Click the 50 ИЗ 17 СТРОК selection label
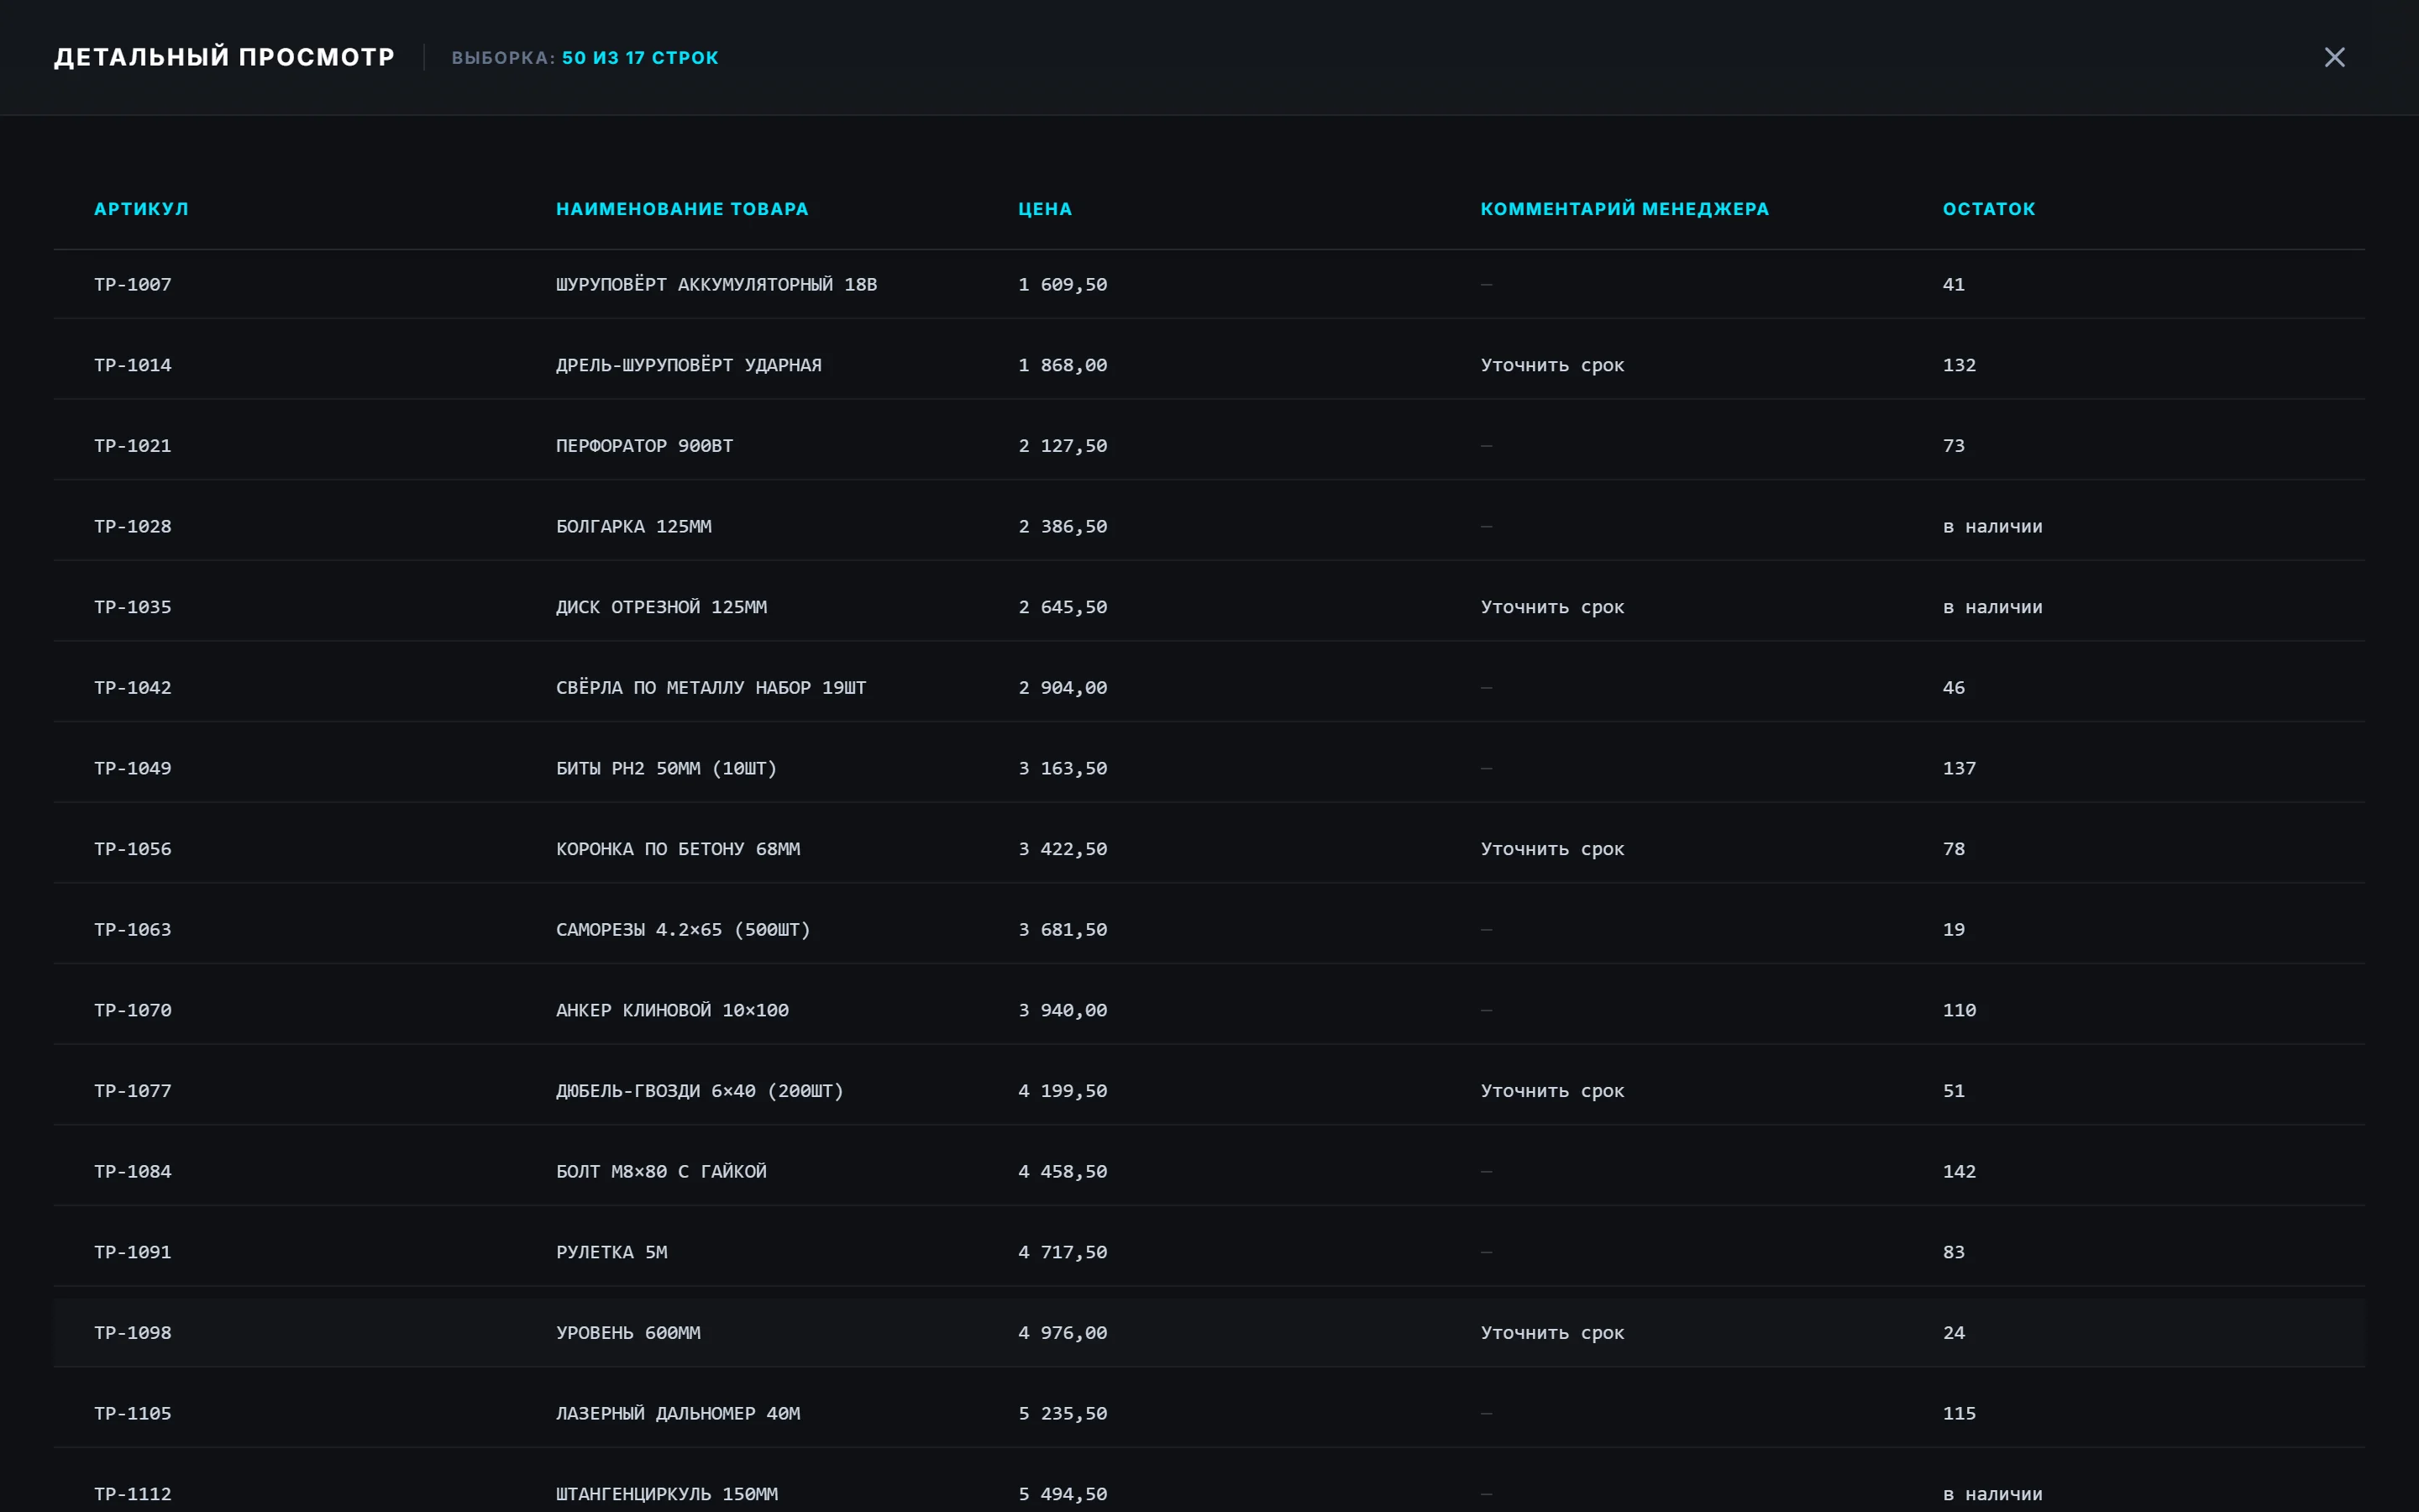This screenshot has width=2419, height=1512. pos(640,58)
